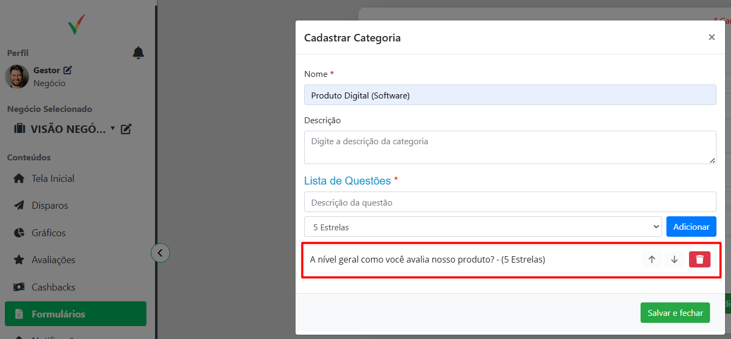731x339 pixels.
Task: Open Gráficos menu item
Action: pyautogui.click(x=48, y=233)
